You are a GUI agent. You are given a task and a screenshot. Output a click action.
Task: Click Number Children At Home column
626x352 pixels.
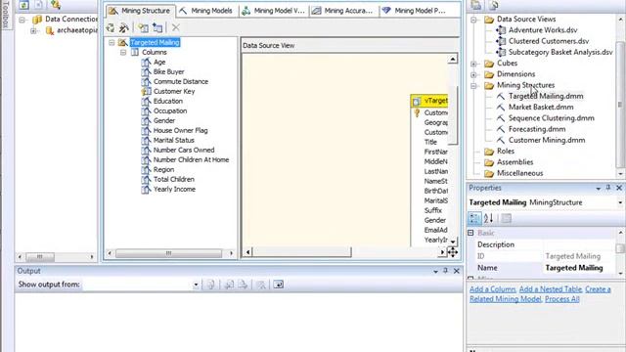coord(192,159)
